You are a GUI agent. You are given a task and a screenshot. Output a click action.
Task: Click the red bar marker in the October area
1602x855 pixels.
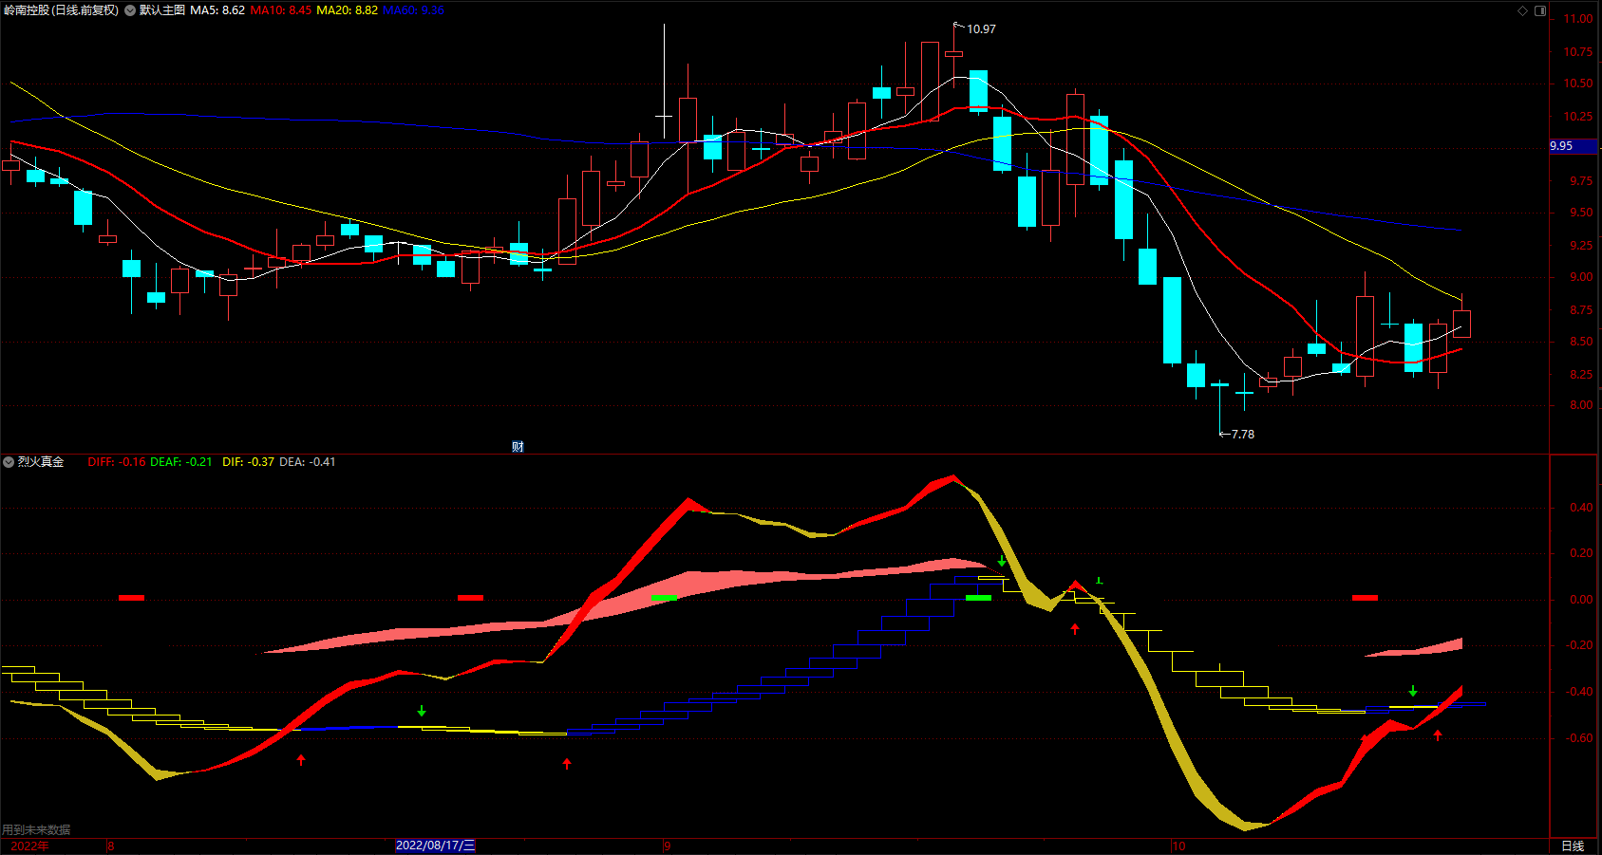point(1365,598)
